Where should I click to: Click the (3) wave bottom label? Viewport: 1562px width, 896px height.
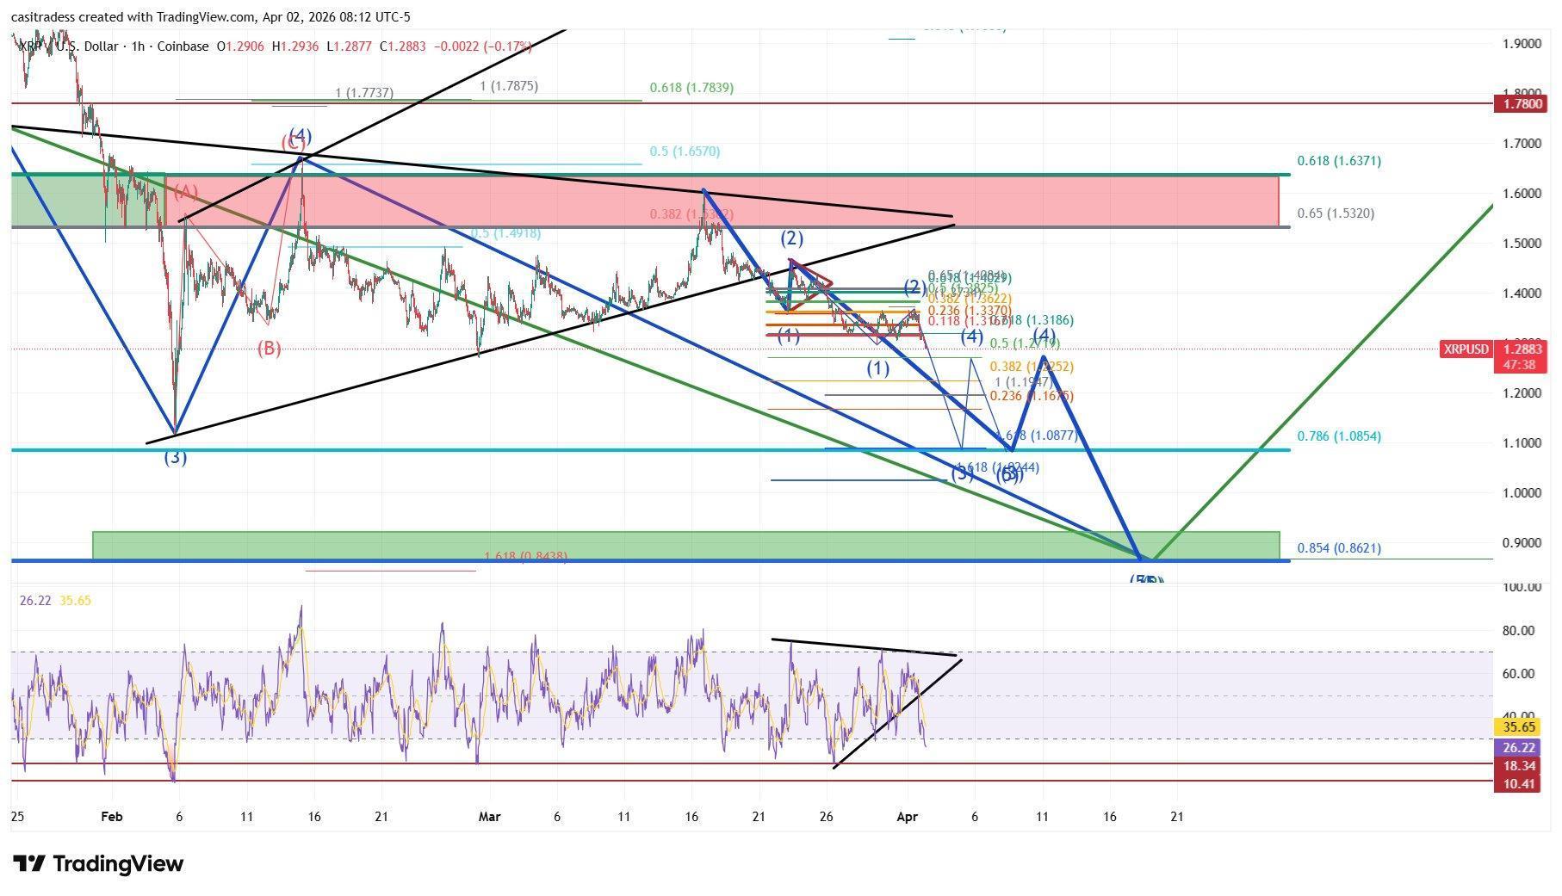click(177, 459)
